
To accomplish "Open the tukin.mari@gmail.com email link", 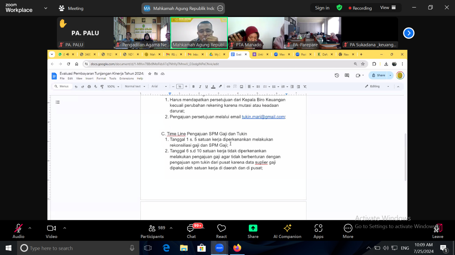I will tap(263, 117).
